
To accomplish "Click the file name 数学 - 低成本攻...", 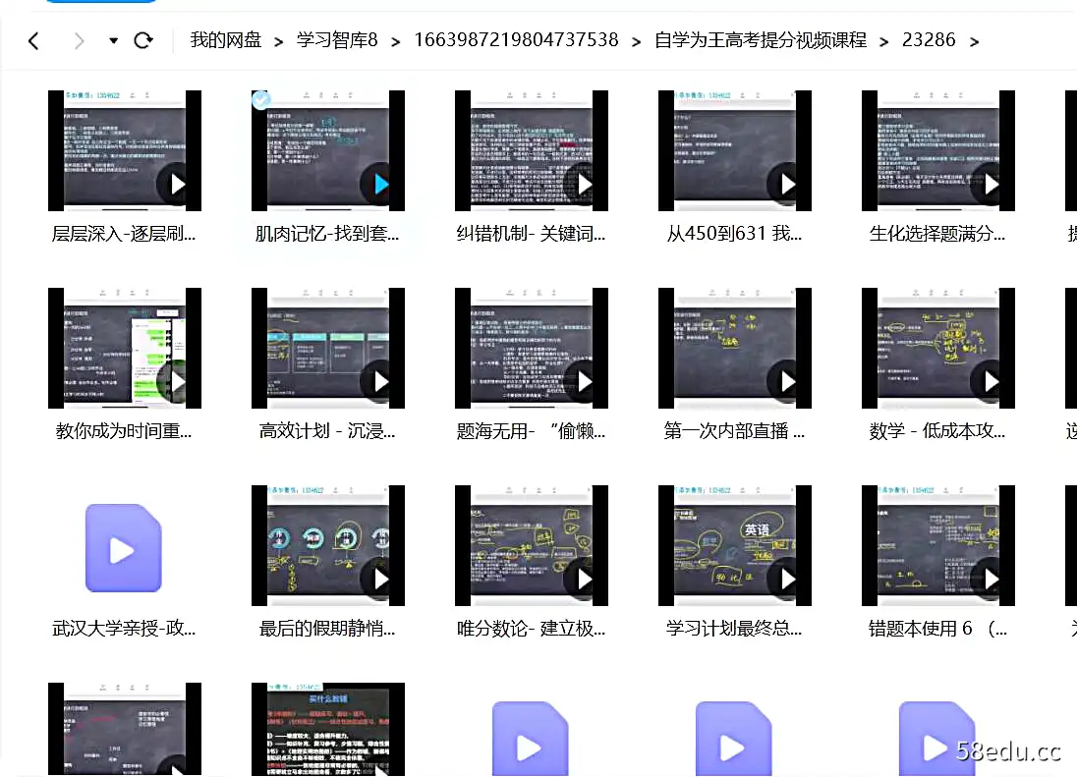I will pos(937,431).
